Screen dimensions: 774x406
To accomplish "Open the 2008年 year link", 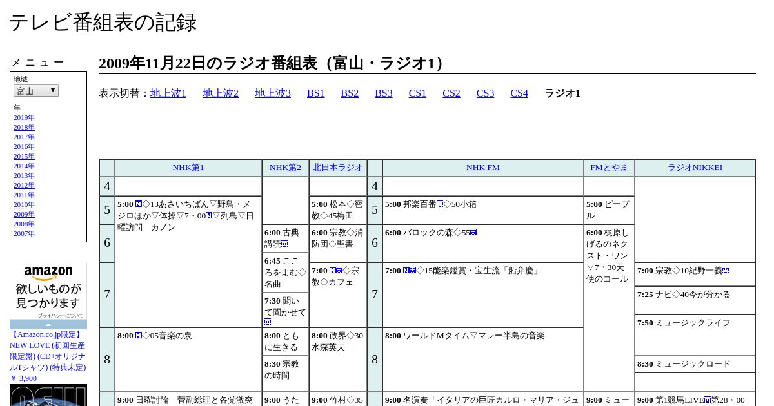I will point(24,224).
